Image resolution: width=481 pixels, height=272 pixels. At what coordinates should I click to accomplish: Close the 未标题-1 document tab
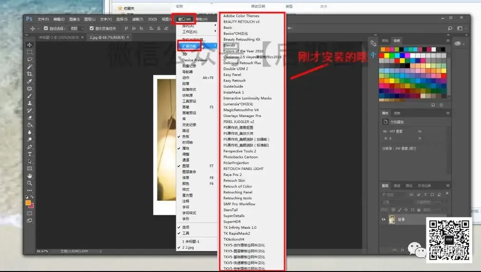tap(82, 37)
